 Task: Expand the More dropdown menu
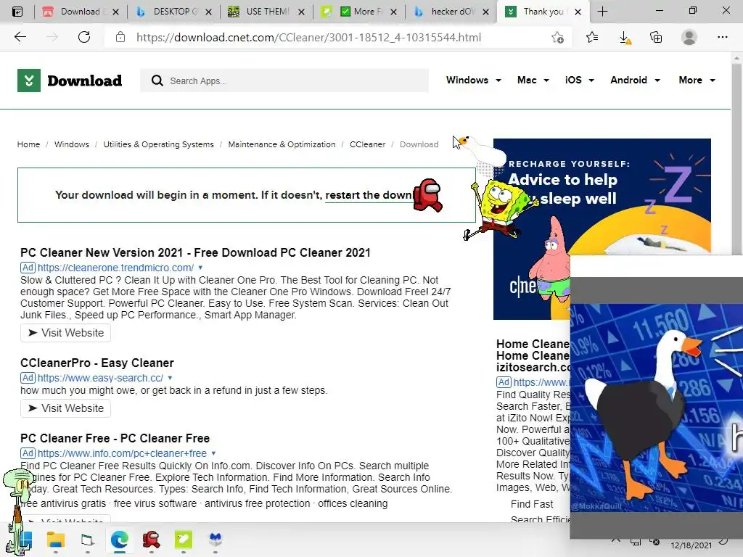(697, 80)
